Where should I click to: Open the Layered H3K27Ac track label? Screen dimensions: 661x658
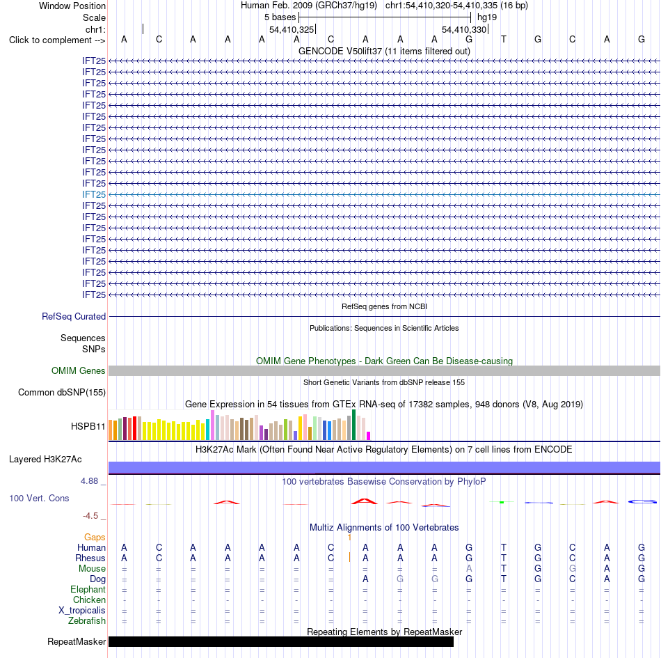pos(45,460)
